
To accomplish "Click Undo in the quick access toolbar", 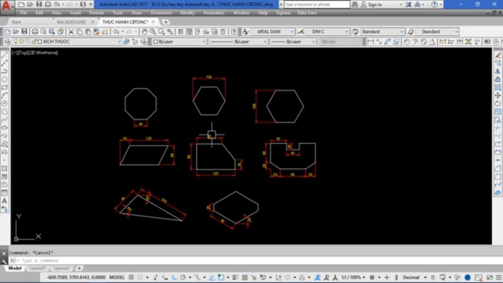I will point(57,4).
